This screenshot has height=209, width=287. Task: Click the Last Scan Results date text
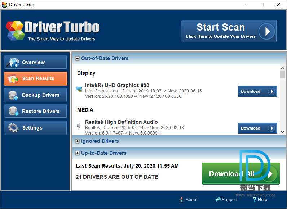point(127,166)
